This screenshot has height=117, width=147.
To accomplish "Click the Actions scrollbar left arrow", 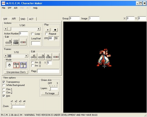I will [6, 29].
